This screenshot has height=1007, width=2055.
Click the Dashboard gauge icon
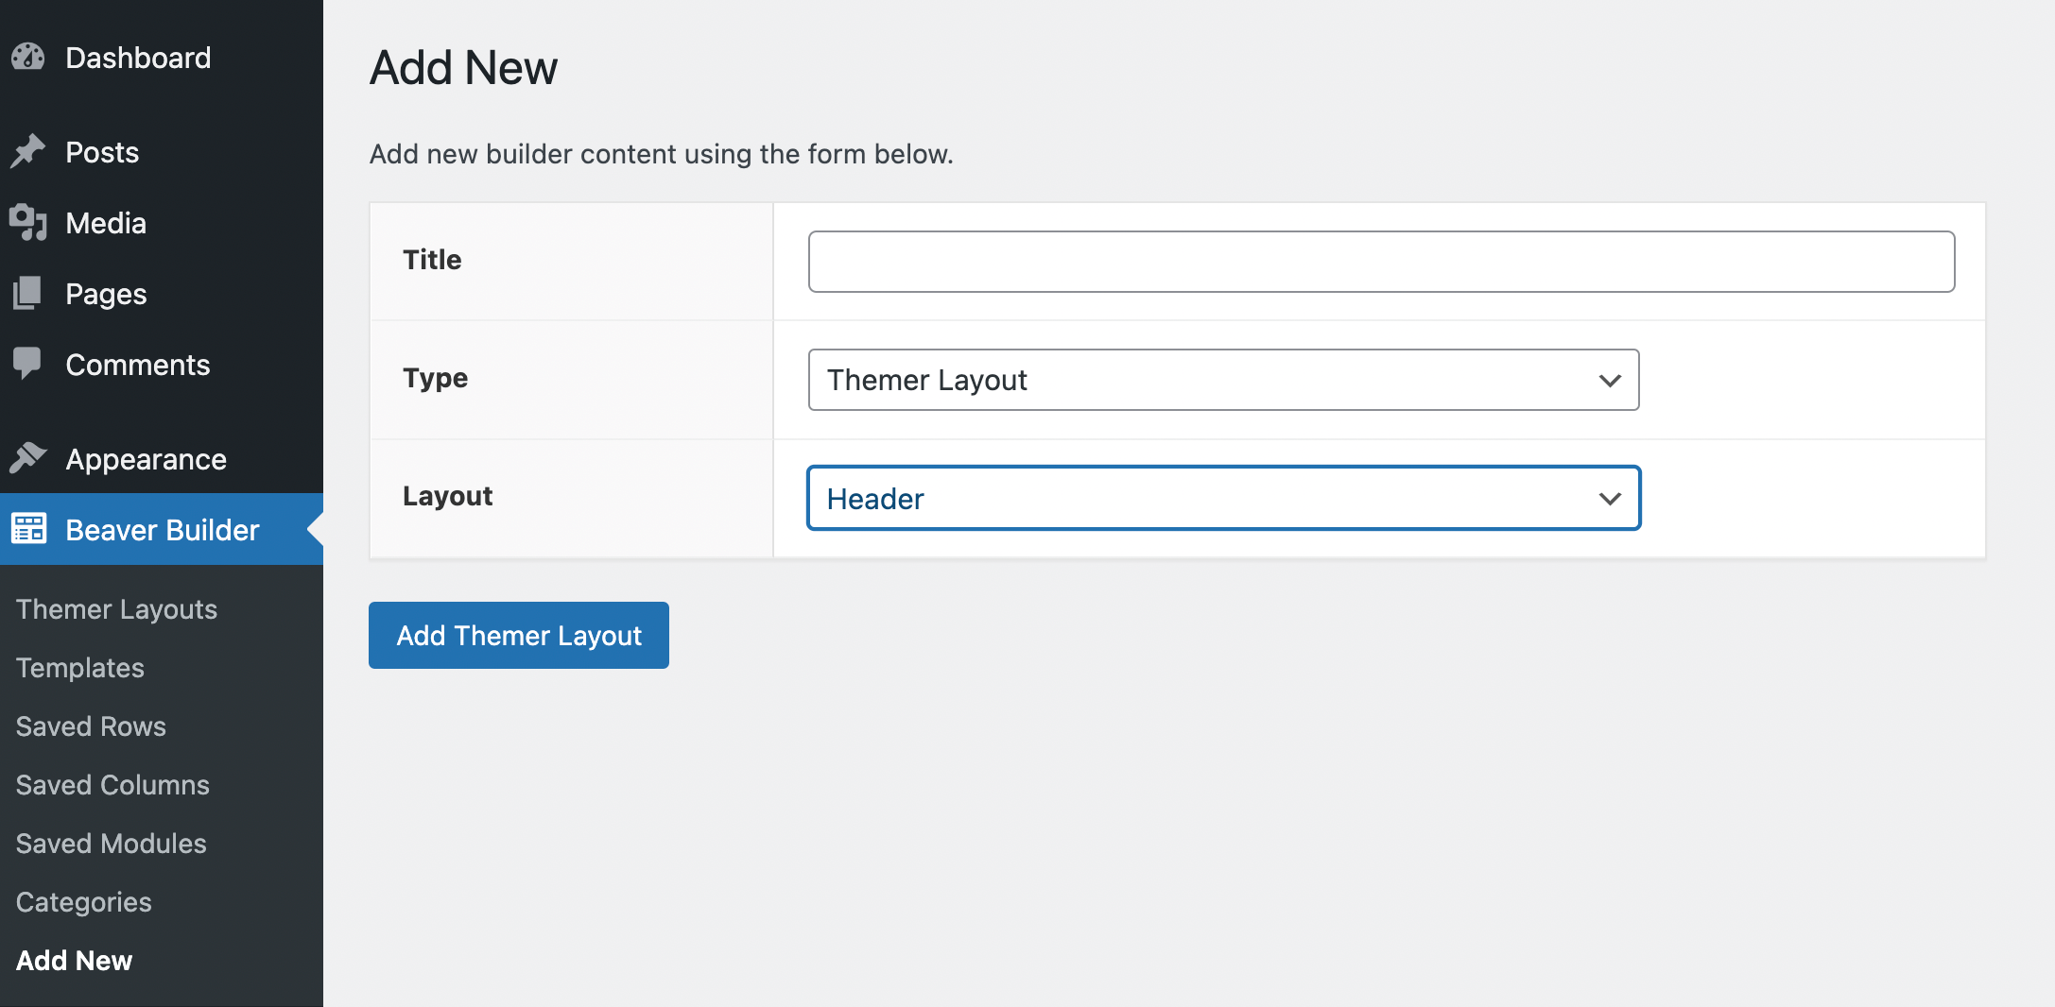(28, 58)
